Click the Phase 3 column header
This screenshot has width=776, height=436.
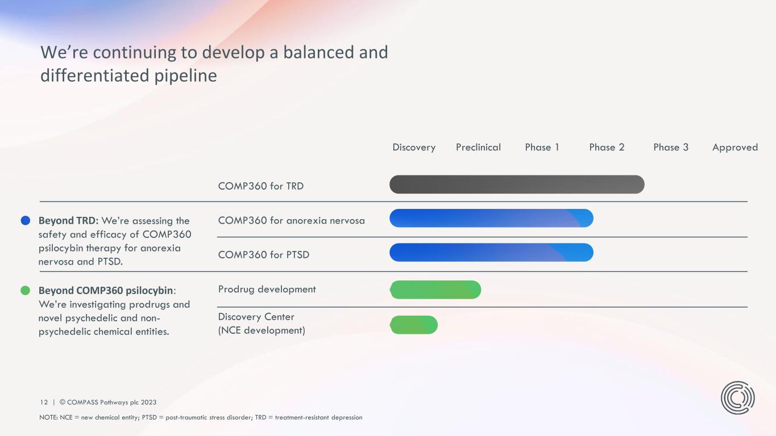coord(671,148)
